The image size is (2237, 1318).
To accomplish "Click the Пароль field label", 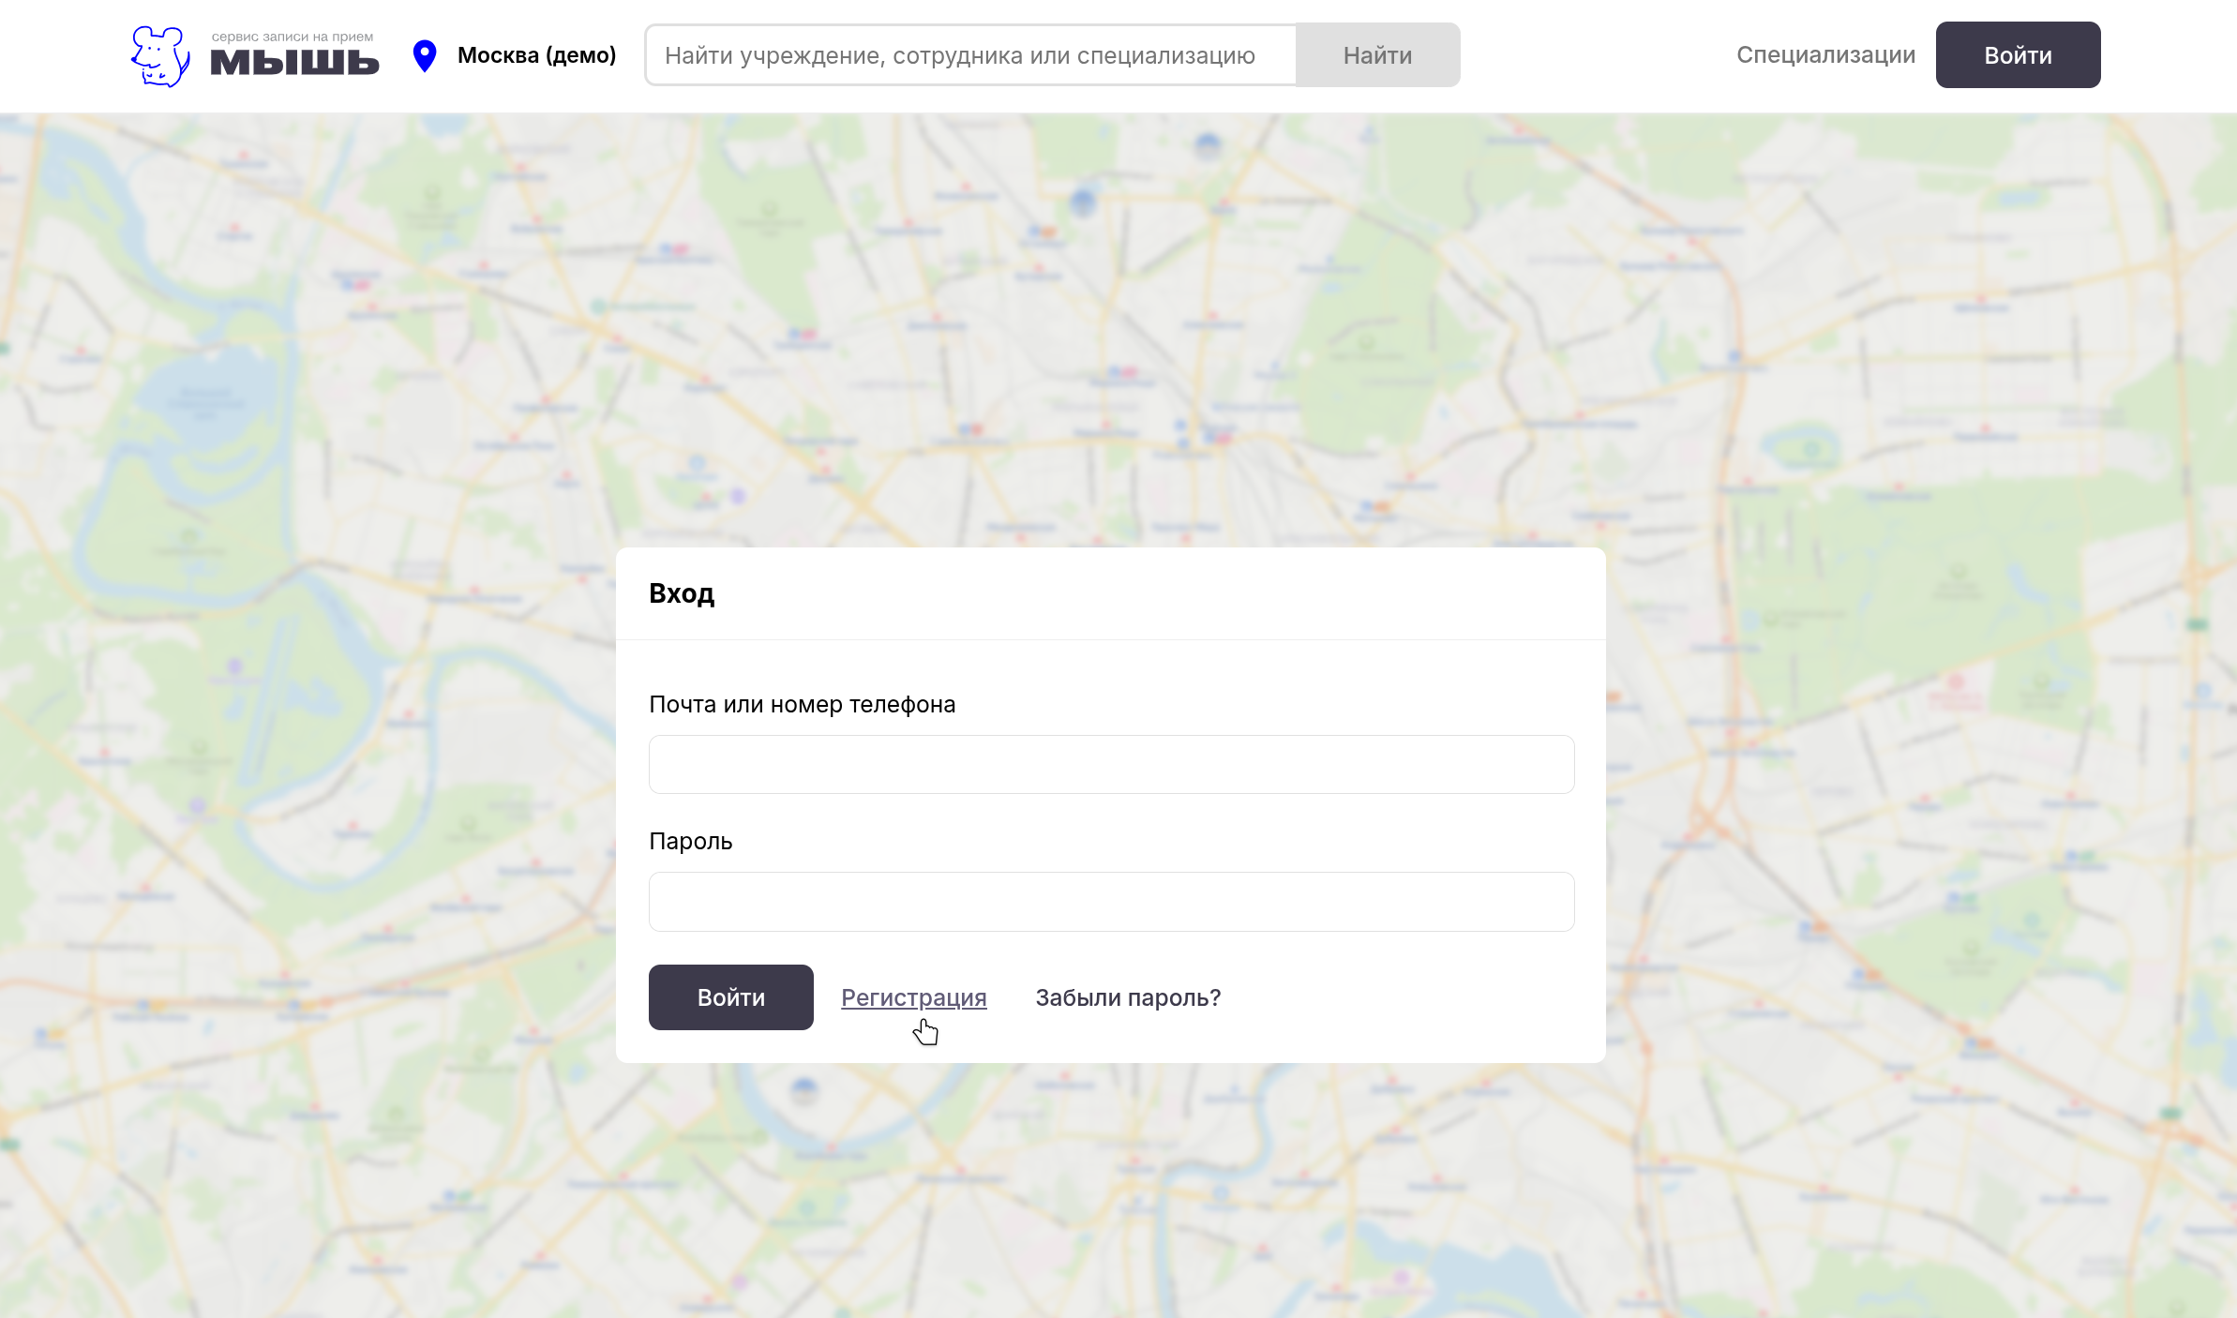I will [x=690, y=842].
